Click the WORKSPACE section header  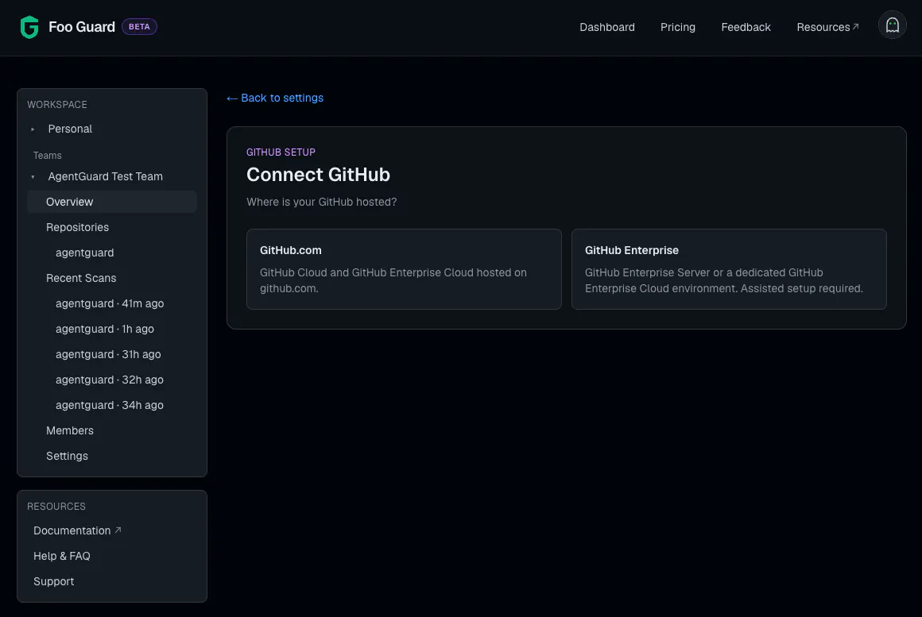[x=57, y=105]
